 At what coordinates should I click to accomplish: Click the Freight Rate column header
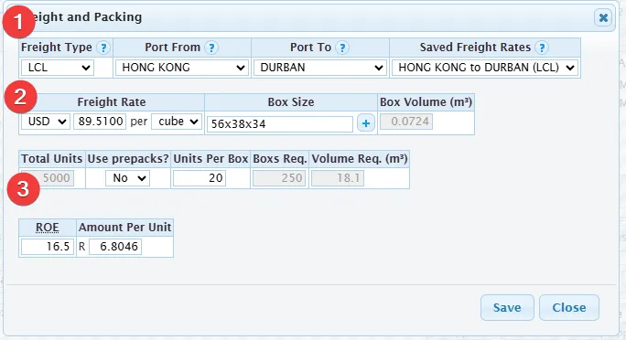click(112, 102)
